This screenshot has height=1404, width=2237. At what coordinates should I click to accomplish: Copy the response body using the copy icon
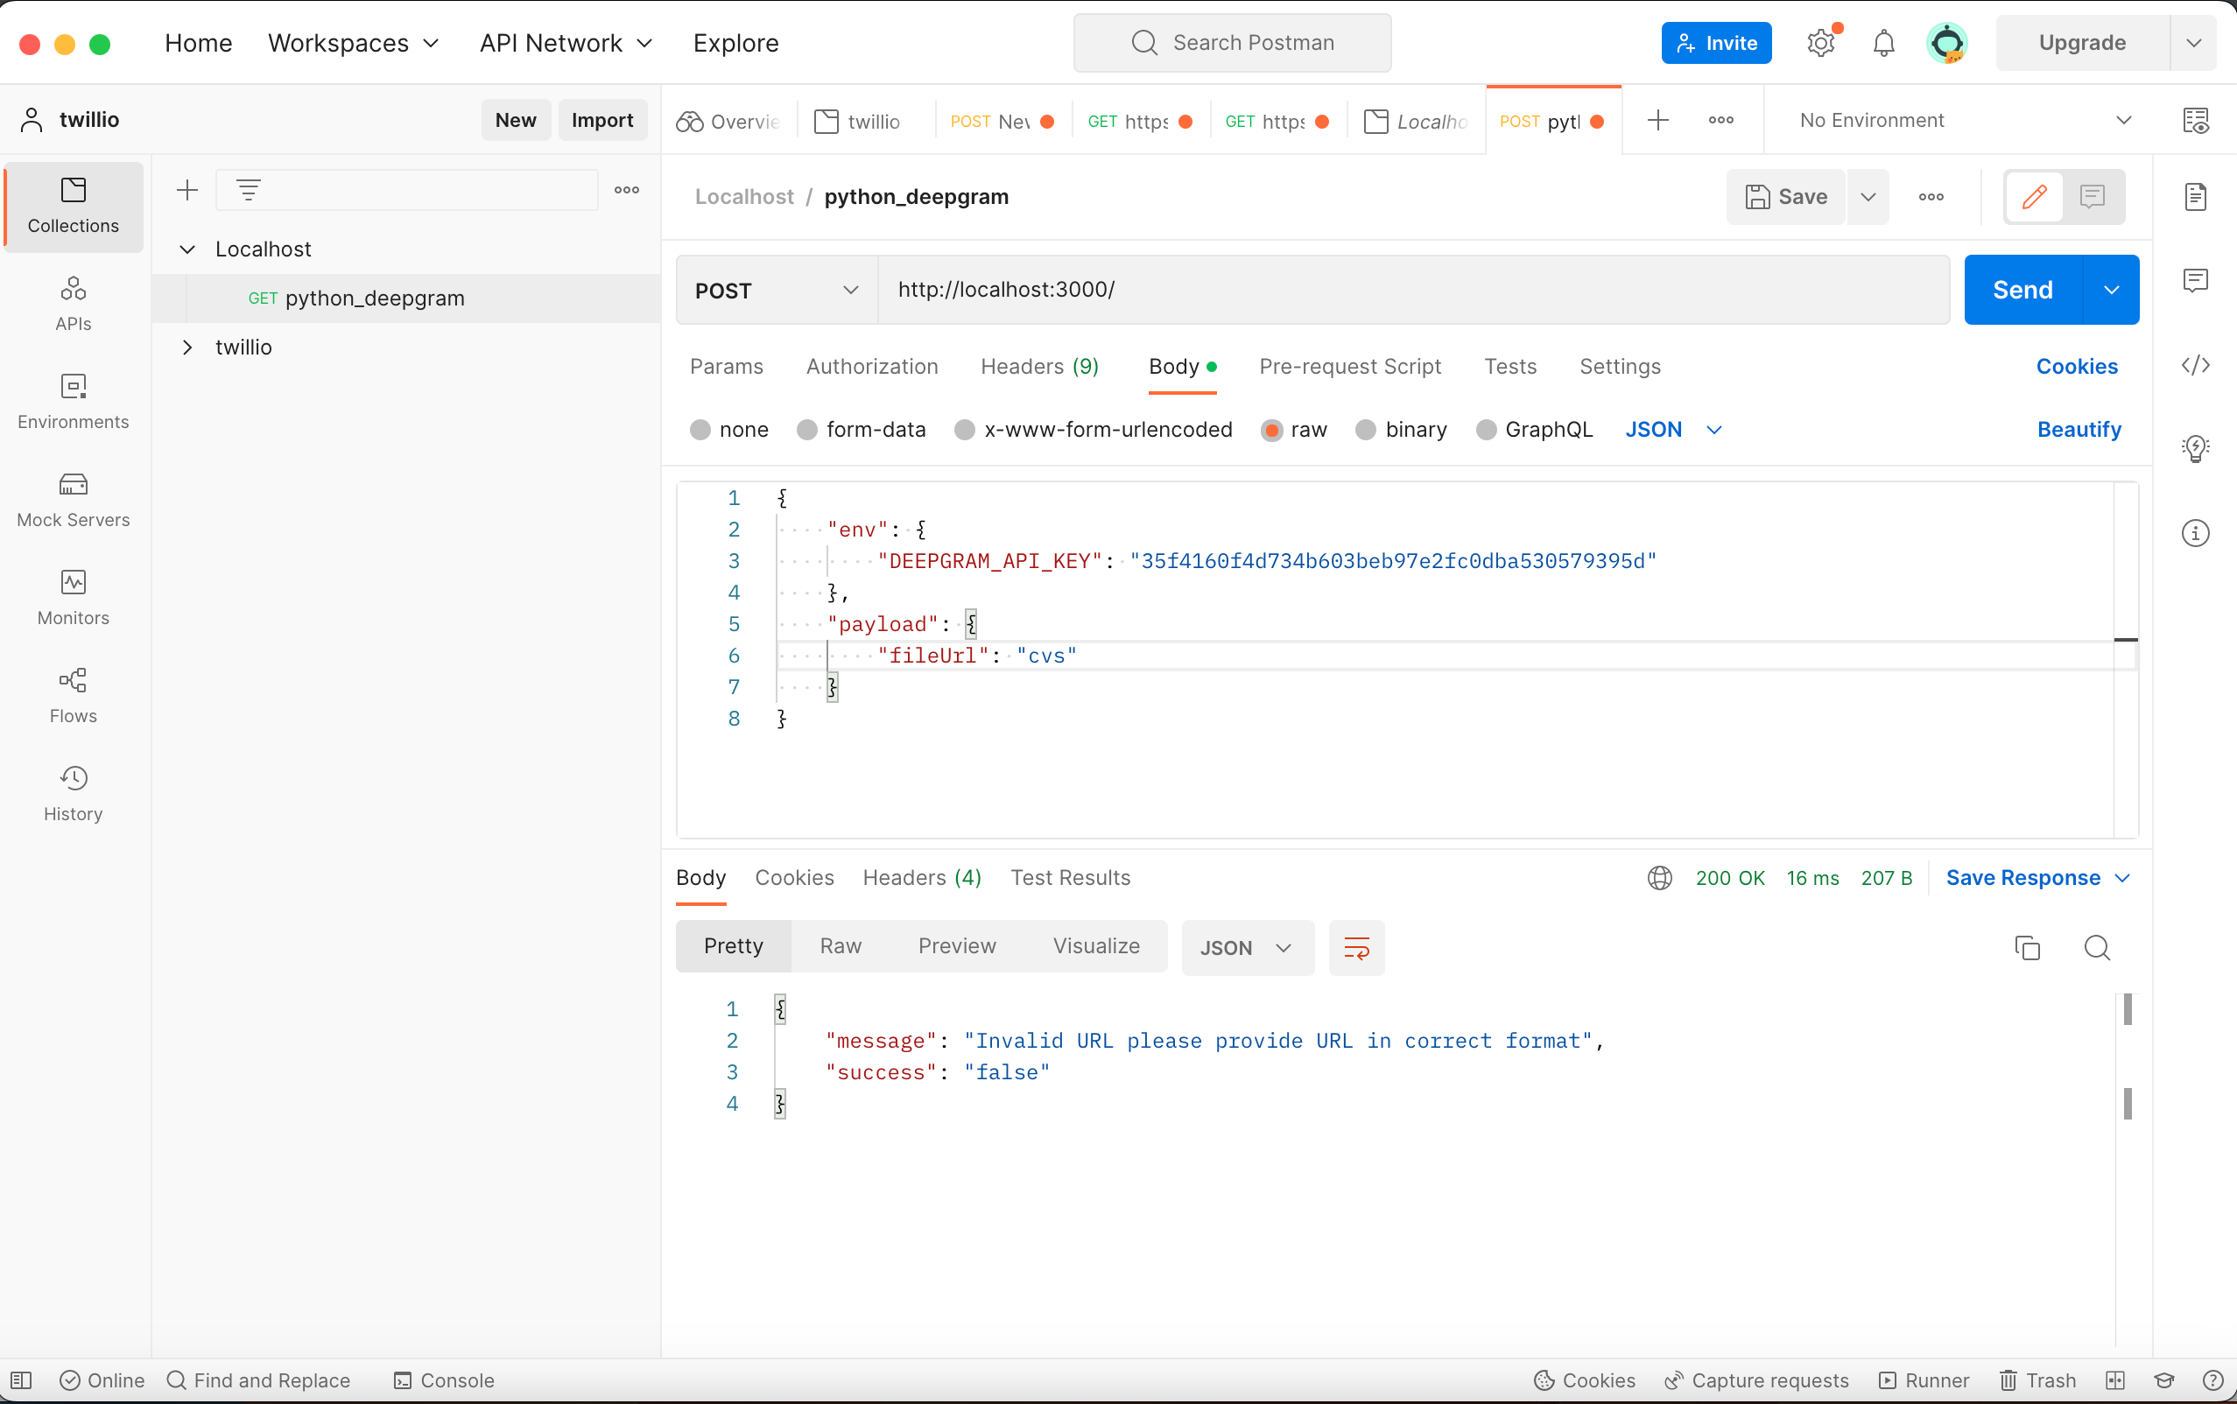pyautogui.click(x=2026, y=947)
